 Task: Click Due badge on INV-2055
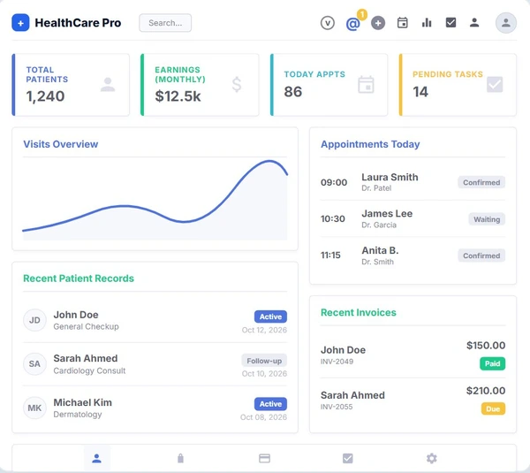coord(493,408)
